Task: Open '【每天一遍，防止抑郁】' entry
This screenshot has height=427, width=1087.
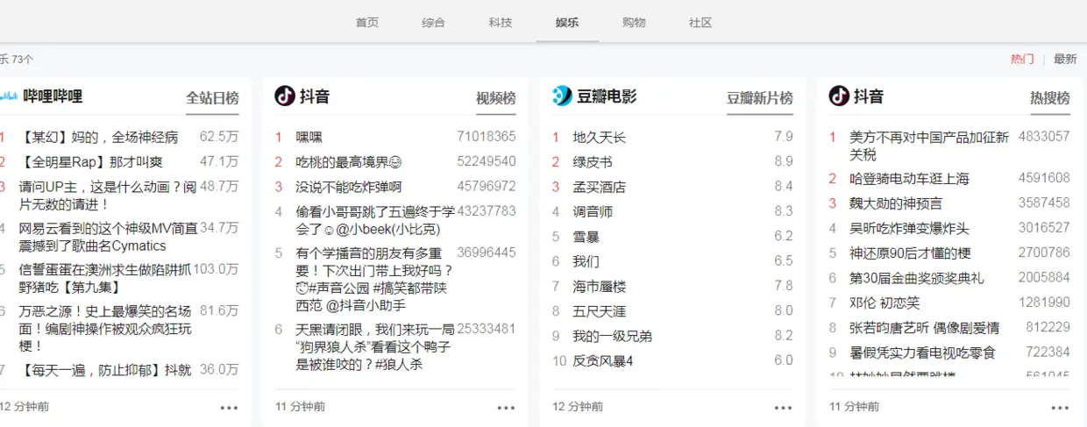Action: pyautogui.click(x=105, y=370)
